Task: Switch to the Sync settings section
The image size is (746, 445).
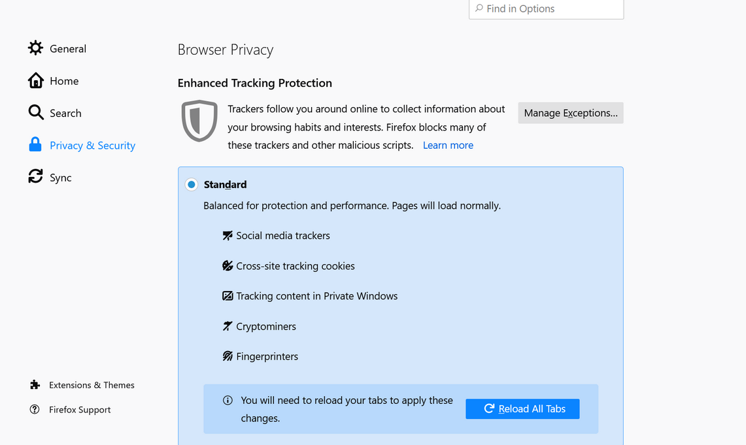Action: point(61,177)
